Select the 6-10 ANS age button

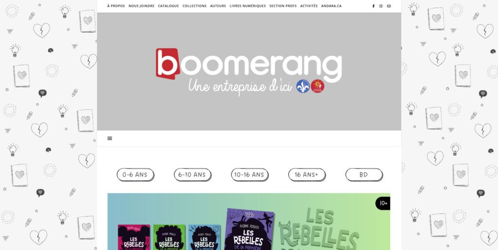(x=193, y=175)
